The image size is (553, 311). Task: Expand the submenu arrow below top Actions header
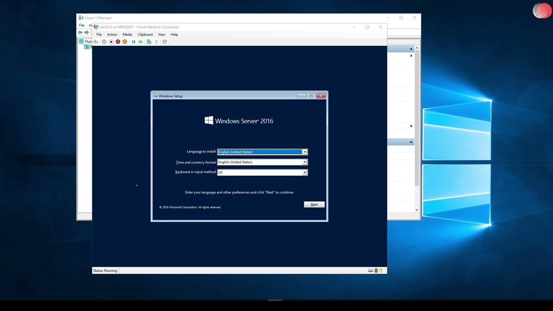[x=411, y=56]
